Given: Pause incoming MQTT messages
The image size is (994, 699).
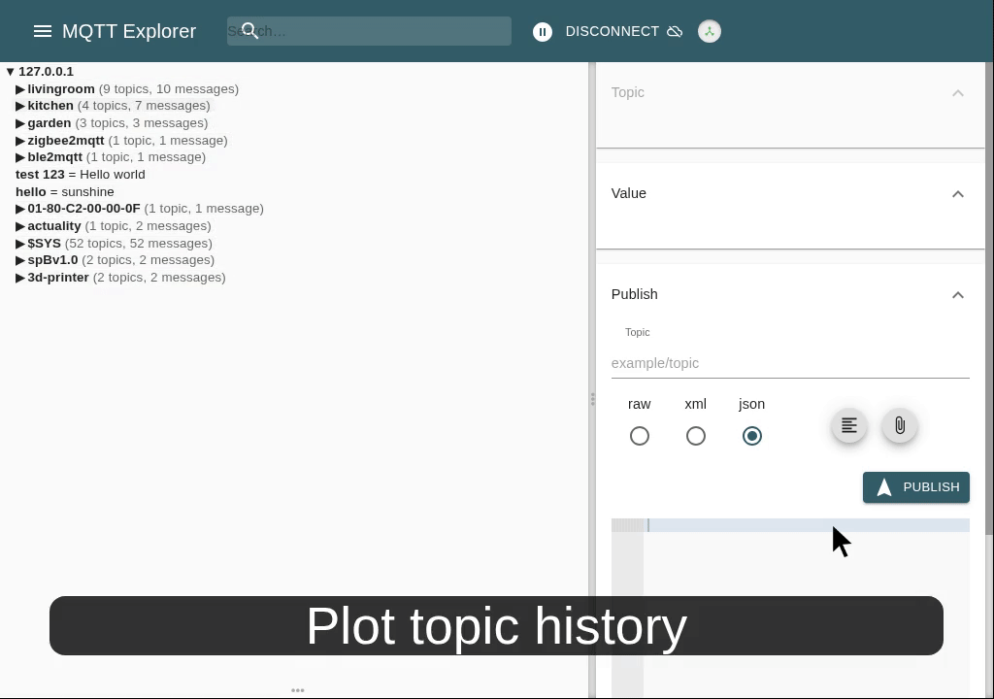Looking at the screenshot, I should point(543,31).
